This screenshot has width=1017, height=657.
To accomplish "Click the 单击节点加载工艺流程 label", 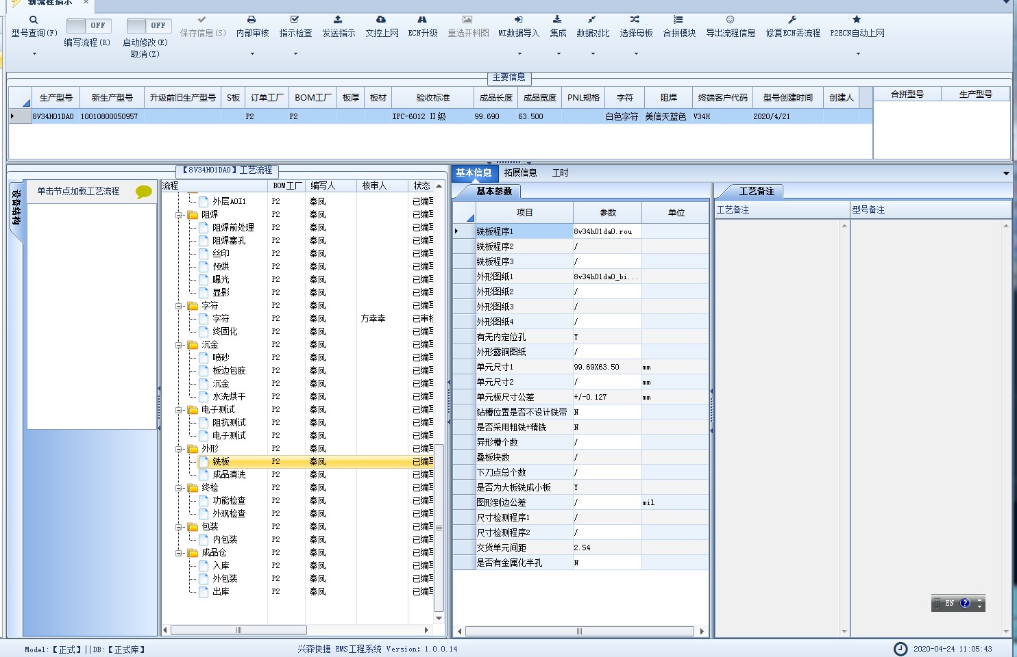I will (x=78, y=191).
